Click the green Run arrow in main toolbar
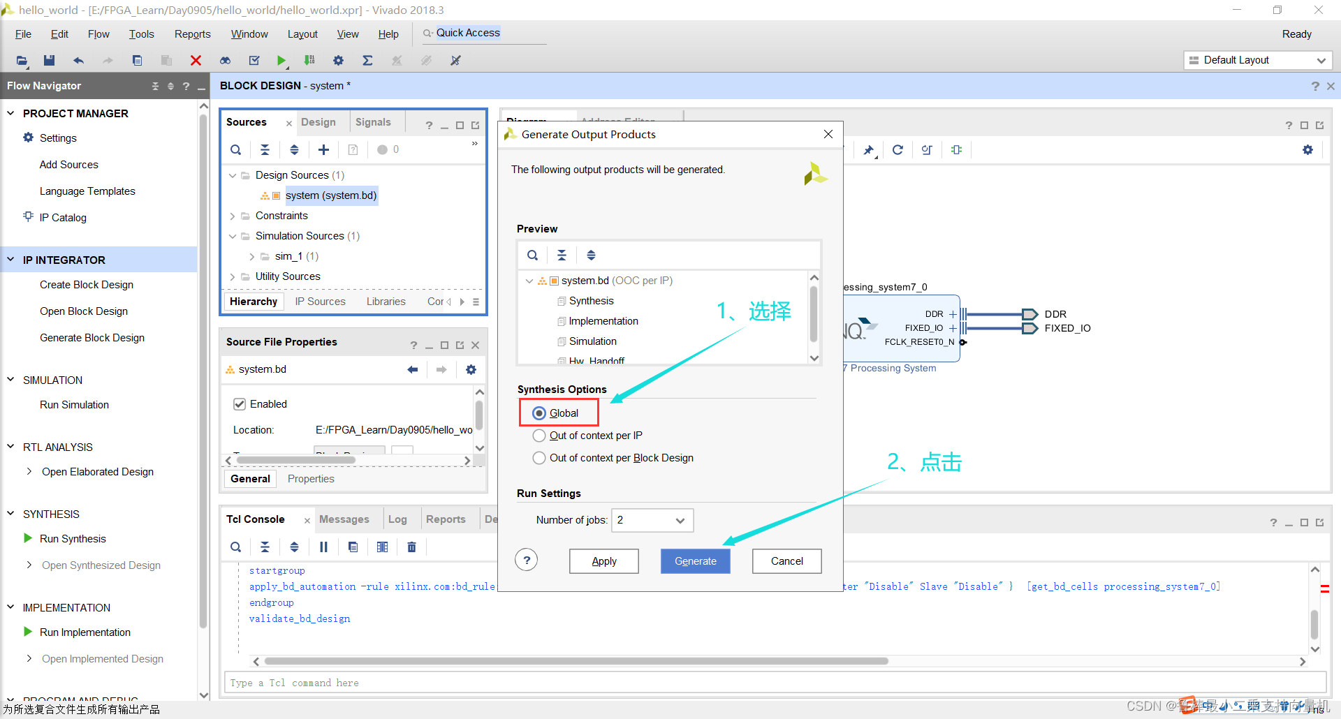Image resolution: width=1341 pixels, height=719 pixels. (281, 61)
